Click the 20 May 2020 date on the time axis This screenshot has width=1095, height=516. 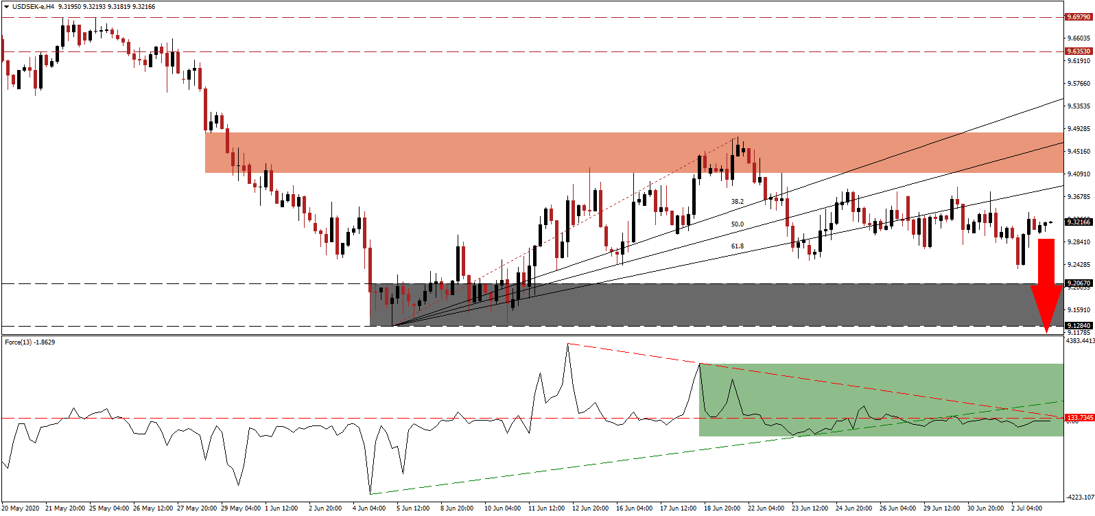[21, 508]
